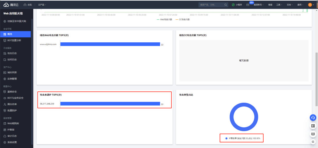Expand the 费用 billing menu
This screenshot has height=148, width=318.
300,5
